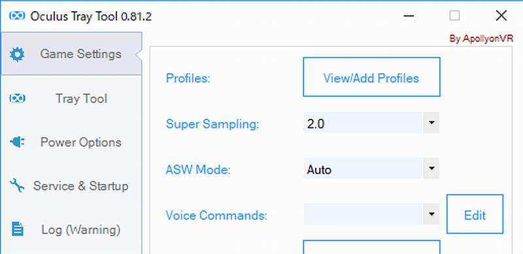Go to the Power Options tab
The height and width of the screenshot is (254, 523).
[71, 142]
